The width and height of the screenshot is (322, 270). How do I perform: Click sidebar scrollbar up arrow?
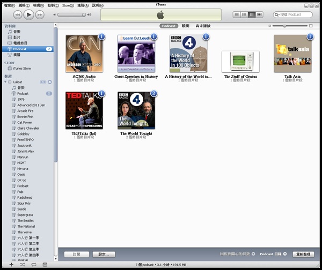(x=55, y=25)
